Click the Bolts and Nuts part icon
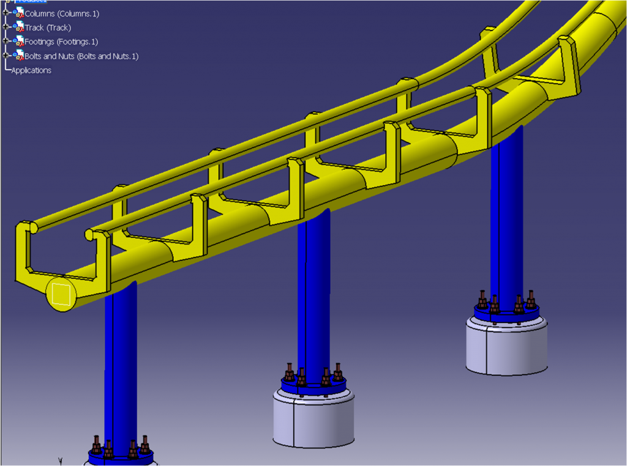The image size is (627, 466). point(20,56)
